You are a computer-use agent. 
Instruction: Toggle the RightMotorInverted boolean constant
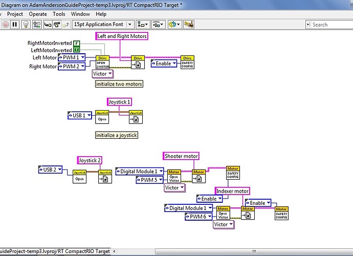click(x=77, y=44)
